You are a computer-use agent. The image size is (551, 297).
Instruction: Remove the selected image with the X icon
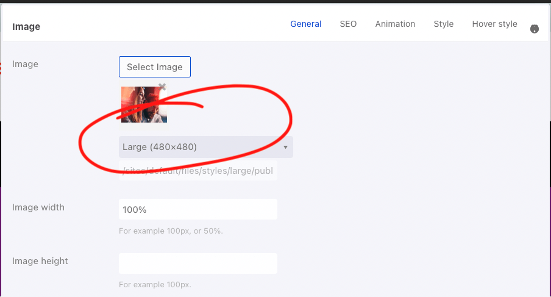(x=162, y=87)
